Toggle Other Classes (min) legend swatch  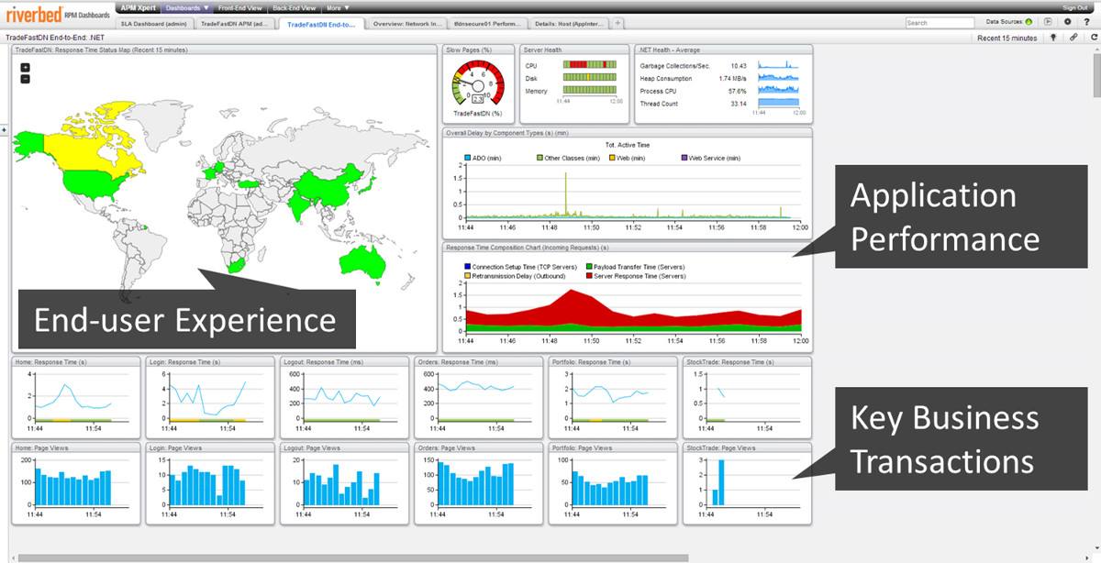point(539,159)
